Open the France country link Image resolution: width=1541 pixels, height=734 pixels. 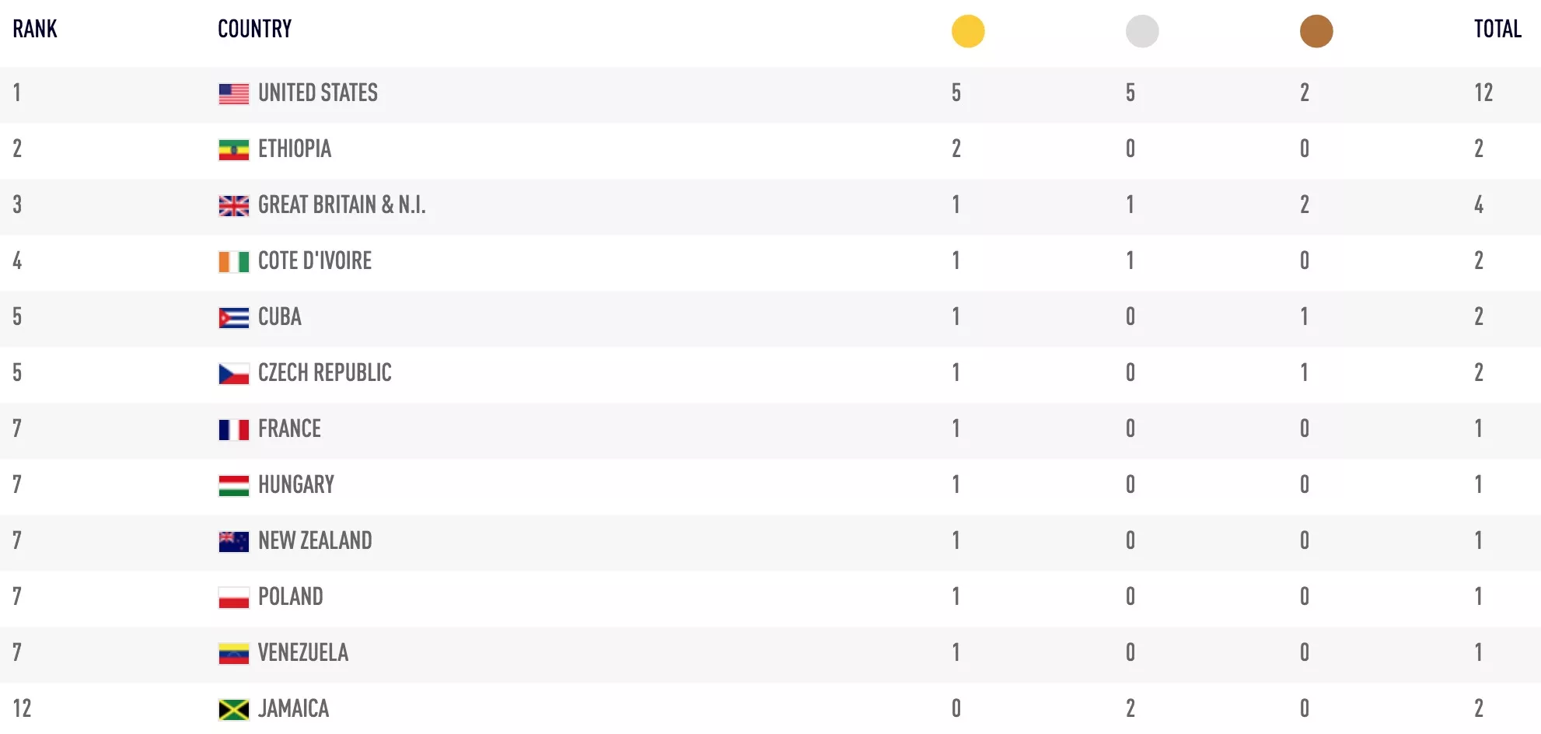pos(289,429)
